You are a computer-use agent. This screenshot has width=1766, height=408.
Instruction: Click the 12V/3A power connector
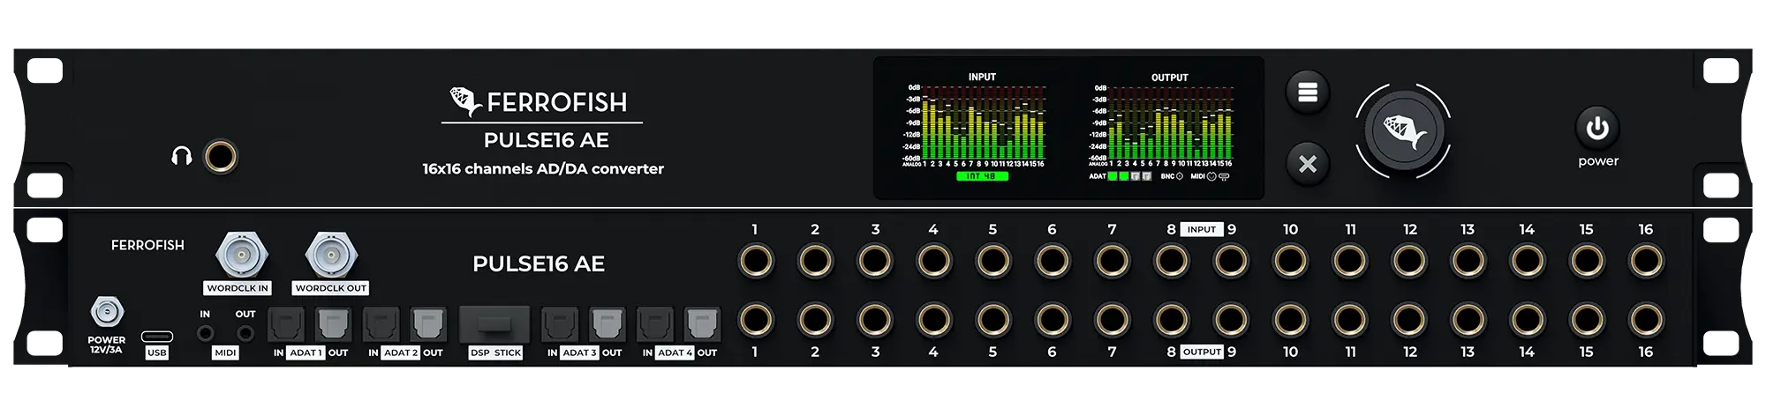click(107, 312)
